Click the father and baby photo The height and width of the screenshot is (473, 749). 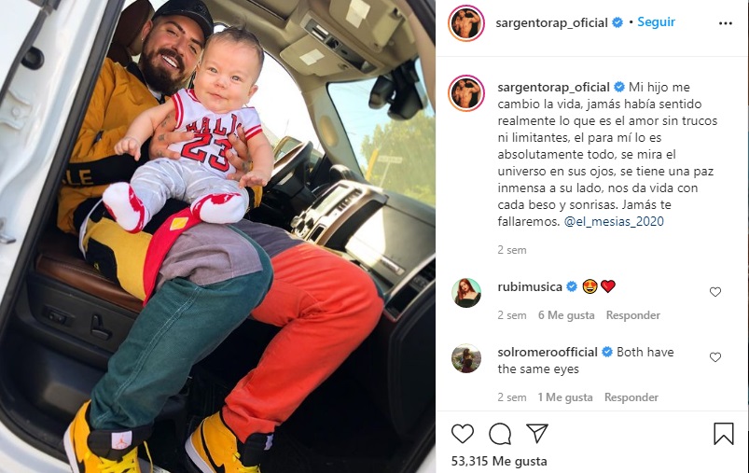pyautogui.click(x=218, y=237)
